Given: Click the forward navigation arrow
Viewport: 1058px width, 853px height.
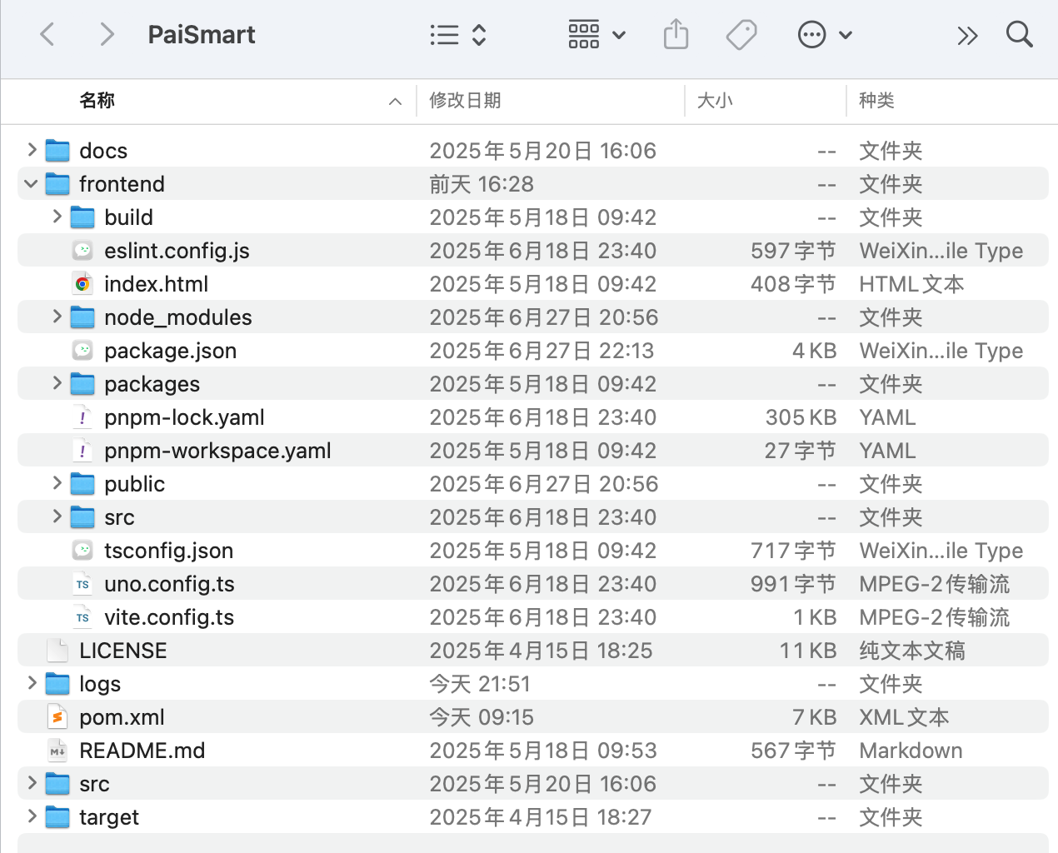Looking at the screenshot, I should click(x=107, y=35).
